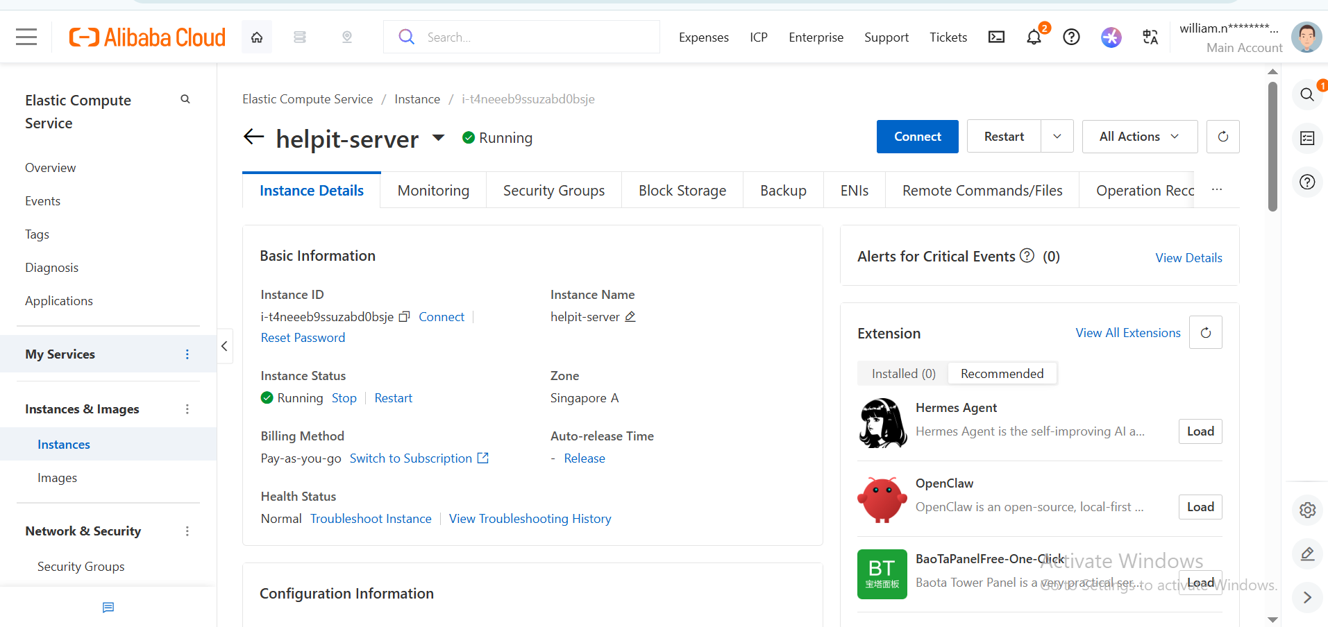This screenshot has height=627, width=1328.
Task: Open help for Alerts for Critical Events
Action: point(1027,256)
